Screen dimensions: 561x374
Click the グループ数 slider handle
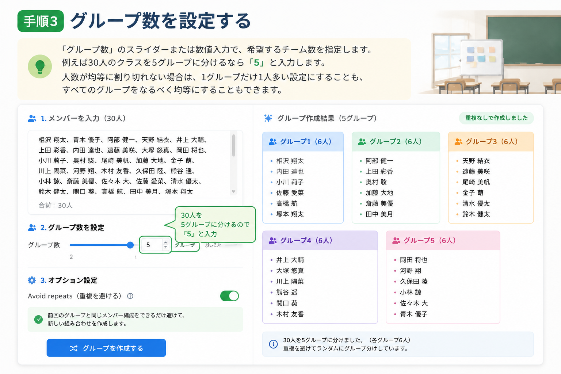(130, 245)
